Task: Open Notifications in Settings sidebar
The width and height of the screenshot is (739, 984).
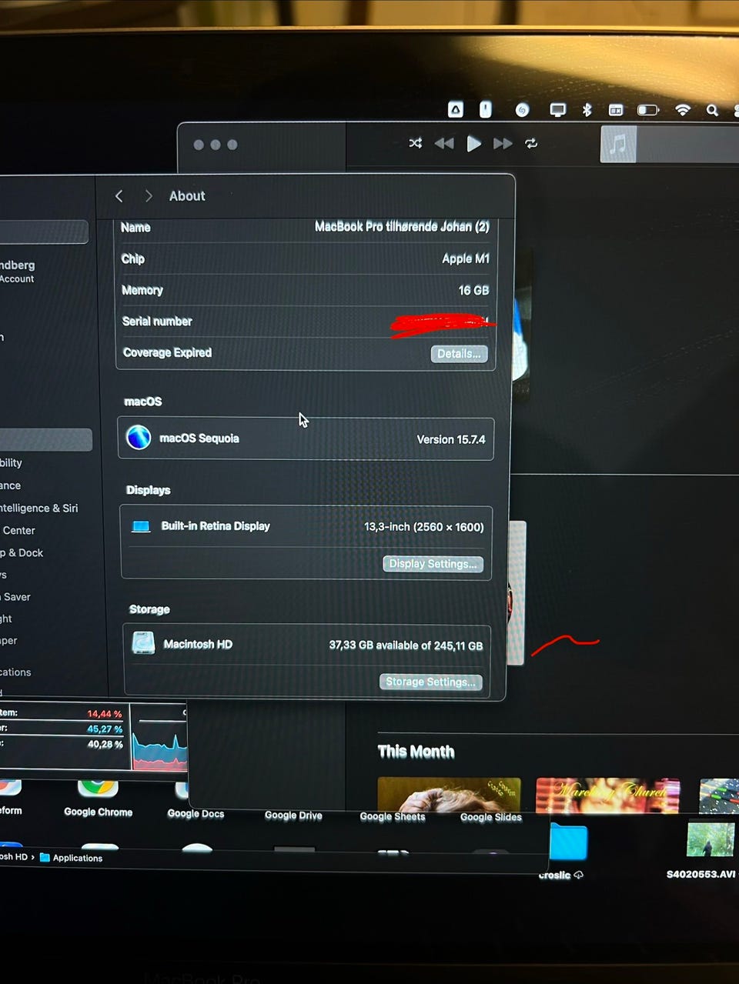Action: coord(15,672)
